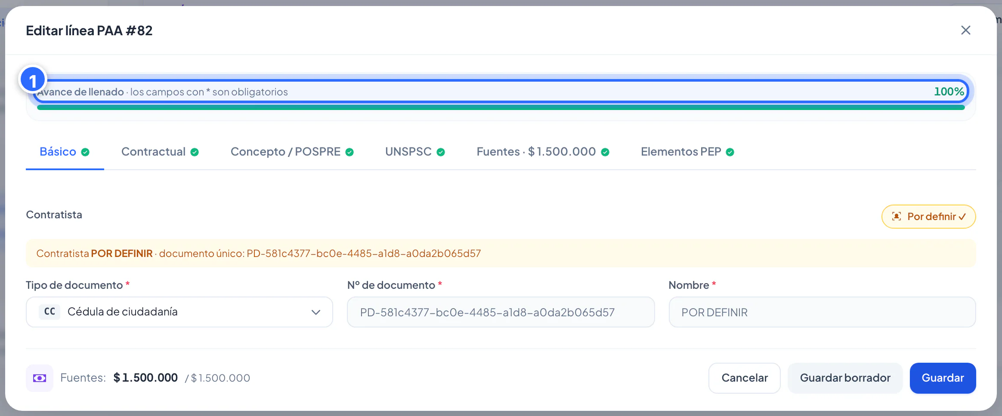This screenshot has height=416, width=1002.
Task: Open the Concepto / POSPRE tab
Action: point(292,152)
